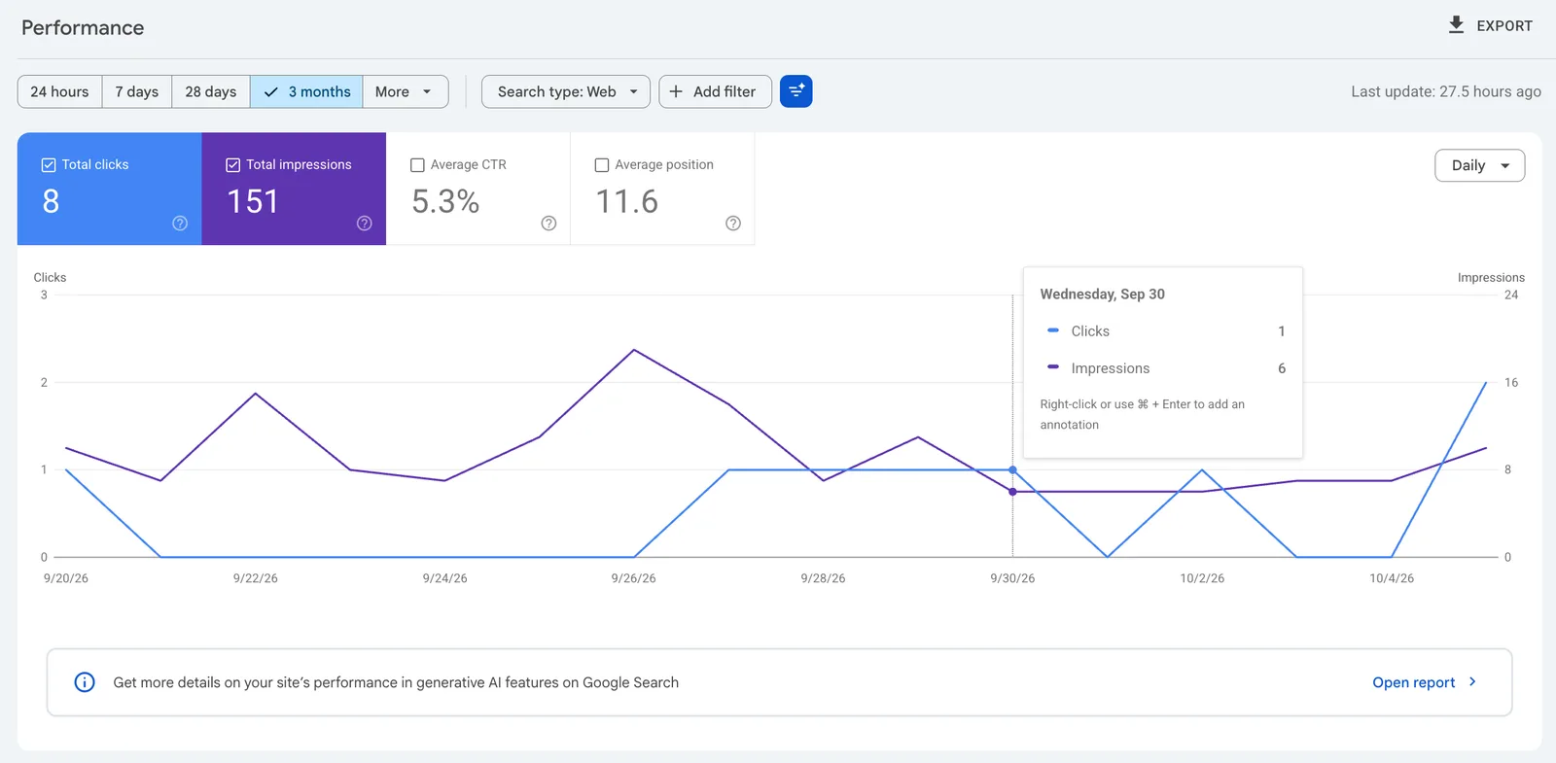Select the 7 days date range
This screenshot has height=763, width=1556.
[137, 91]
